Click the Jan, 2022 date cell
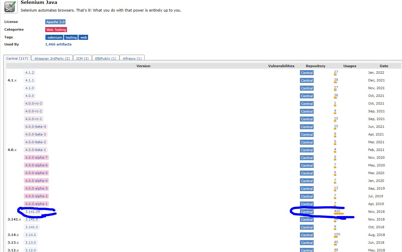This screenshot has width=402, height=252. point(376,73)
